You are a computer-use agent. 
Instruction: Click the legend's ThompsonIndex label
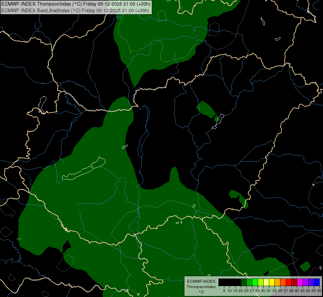201,287
